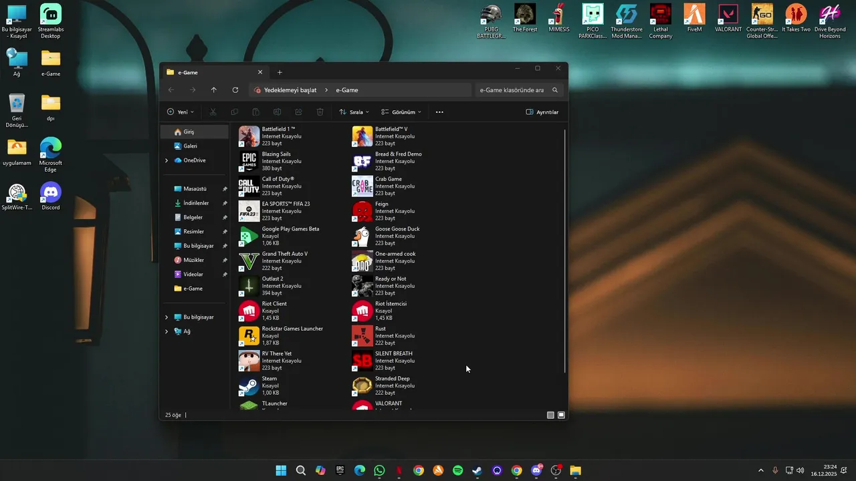Switch to the e-Game tab
856x481 pixels.
(214, 72)
